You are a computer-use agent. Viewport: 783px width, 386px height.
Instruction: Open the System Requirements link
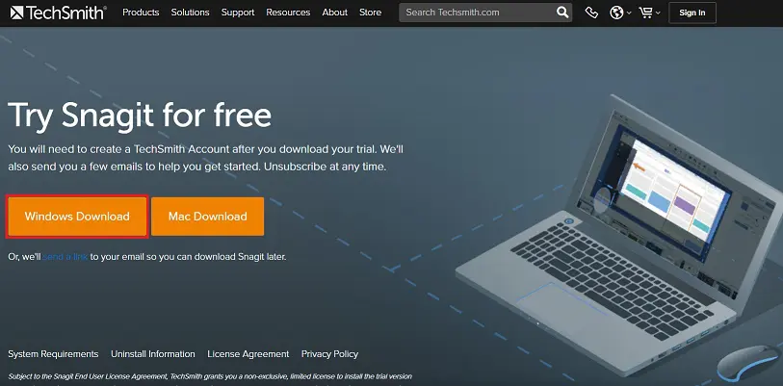point(53,354)
